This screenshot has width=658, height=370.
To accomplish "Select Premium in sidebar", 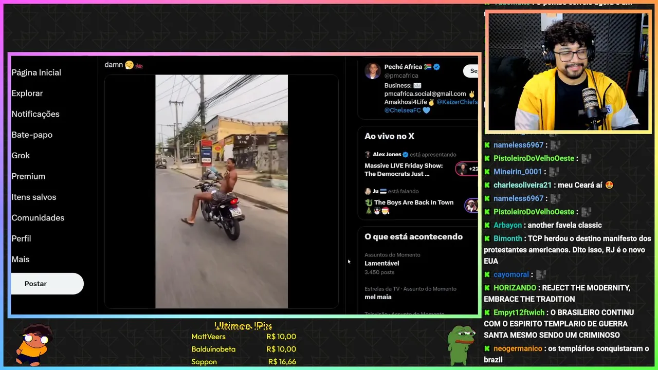I will point(28,176).
